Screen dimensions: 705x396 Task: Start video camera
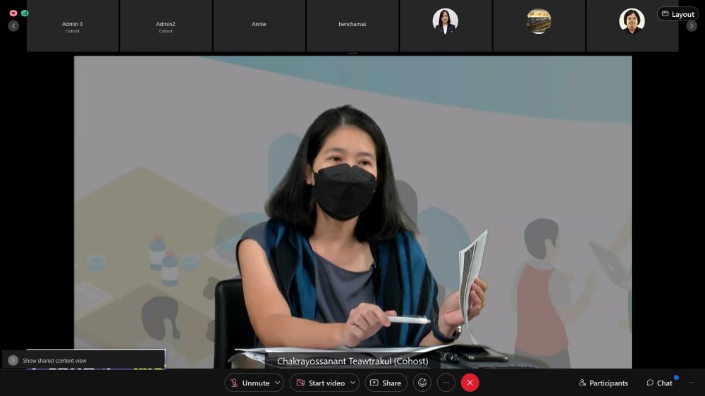[x=320, y=383]
